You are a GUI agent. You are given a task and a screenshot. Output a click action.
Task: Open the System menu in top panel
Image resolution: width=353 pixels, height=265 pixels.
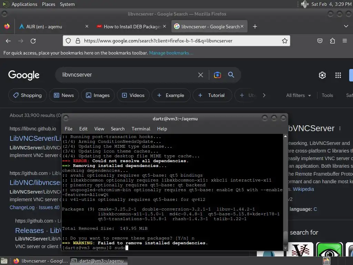(67, 4)
